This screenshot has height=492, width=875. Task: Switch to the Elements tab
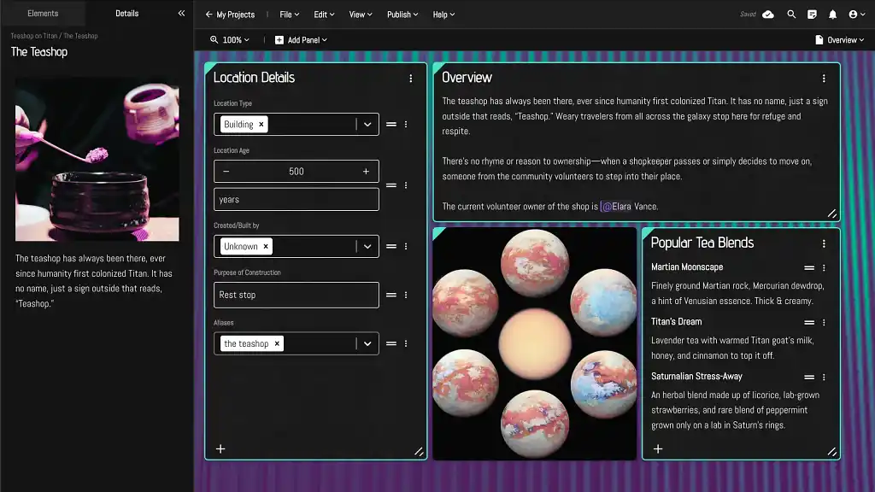coord(43,14)
